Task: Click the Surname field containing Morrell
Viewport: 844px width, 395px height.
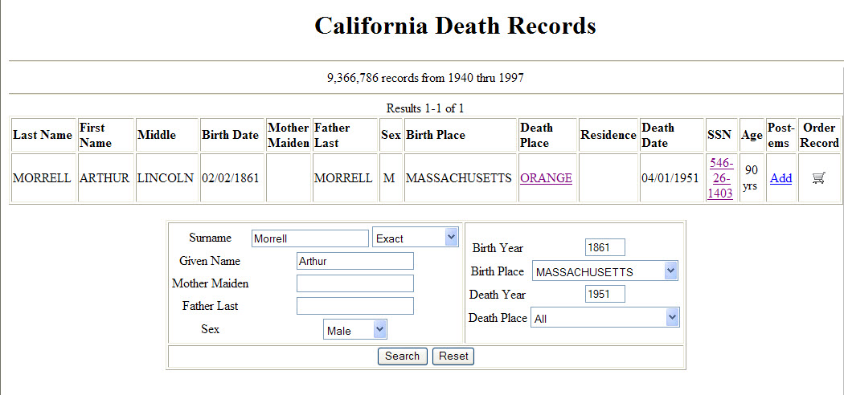Action: (x=310, y=238)
